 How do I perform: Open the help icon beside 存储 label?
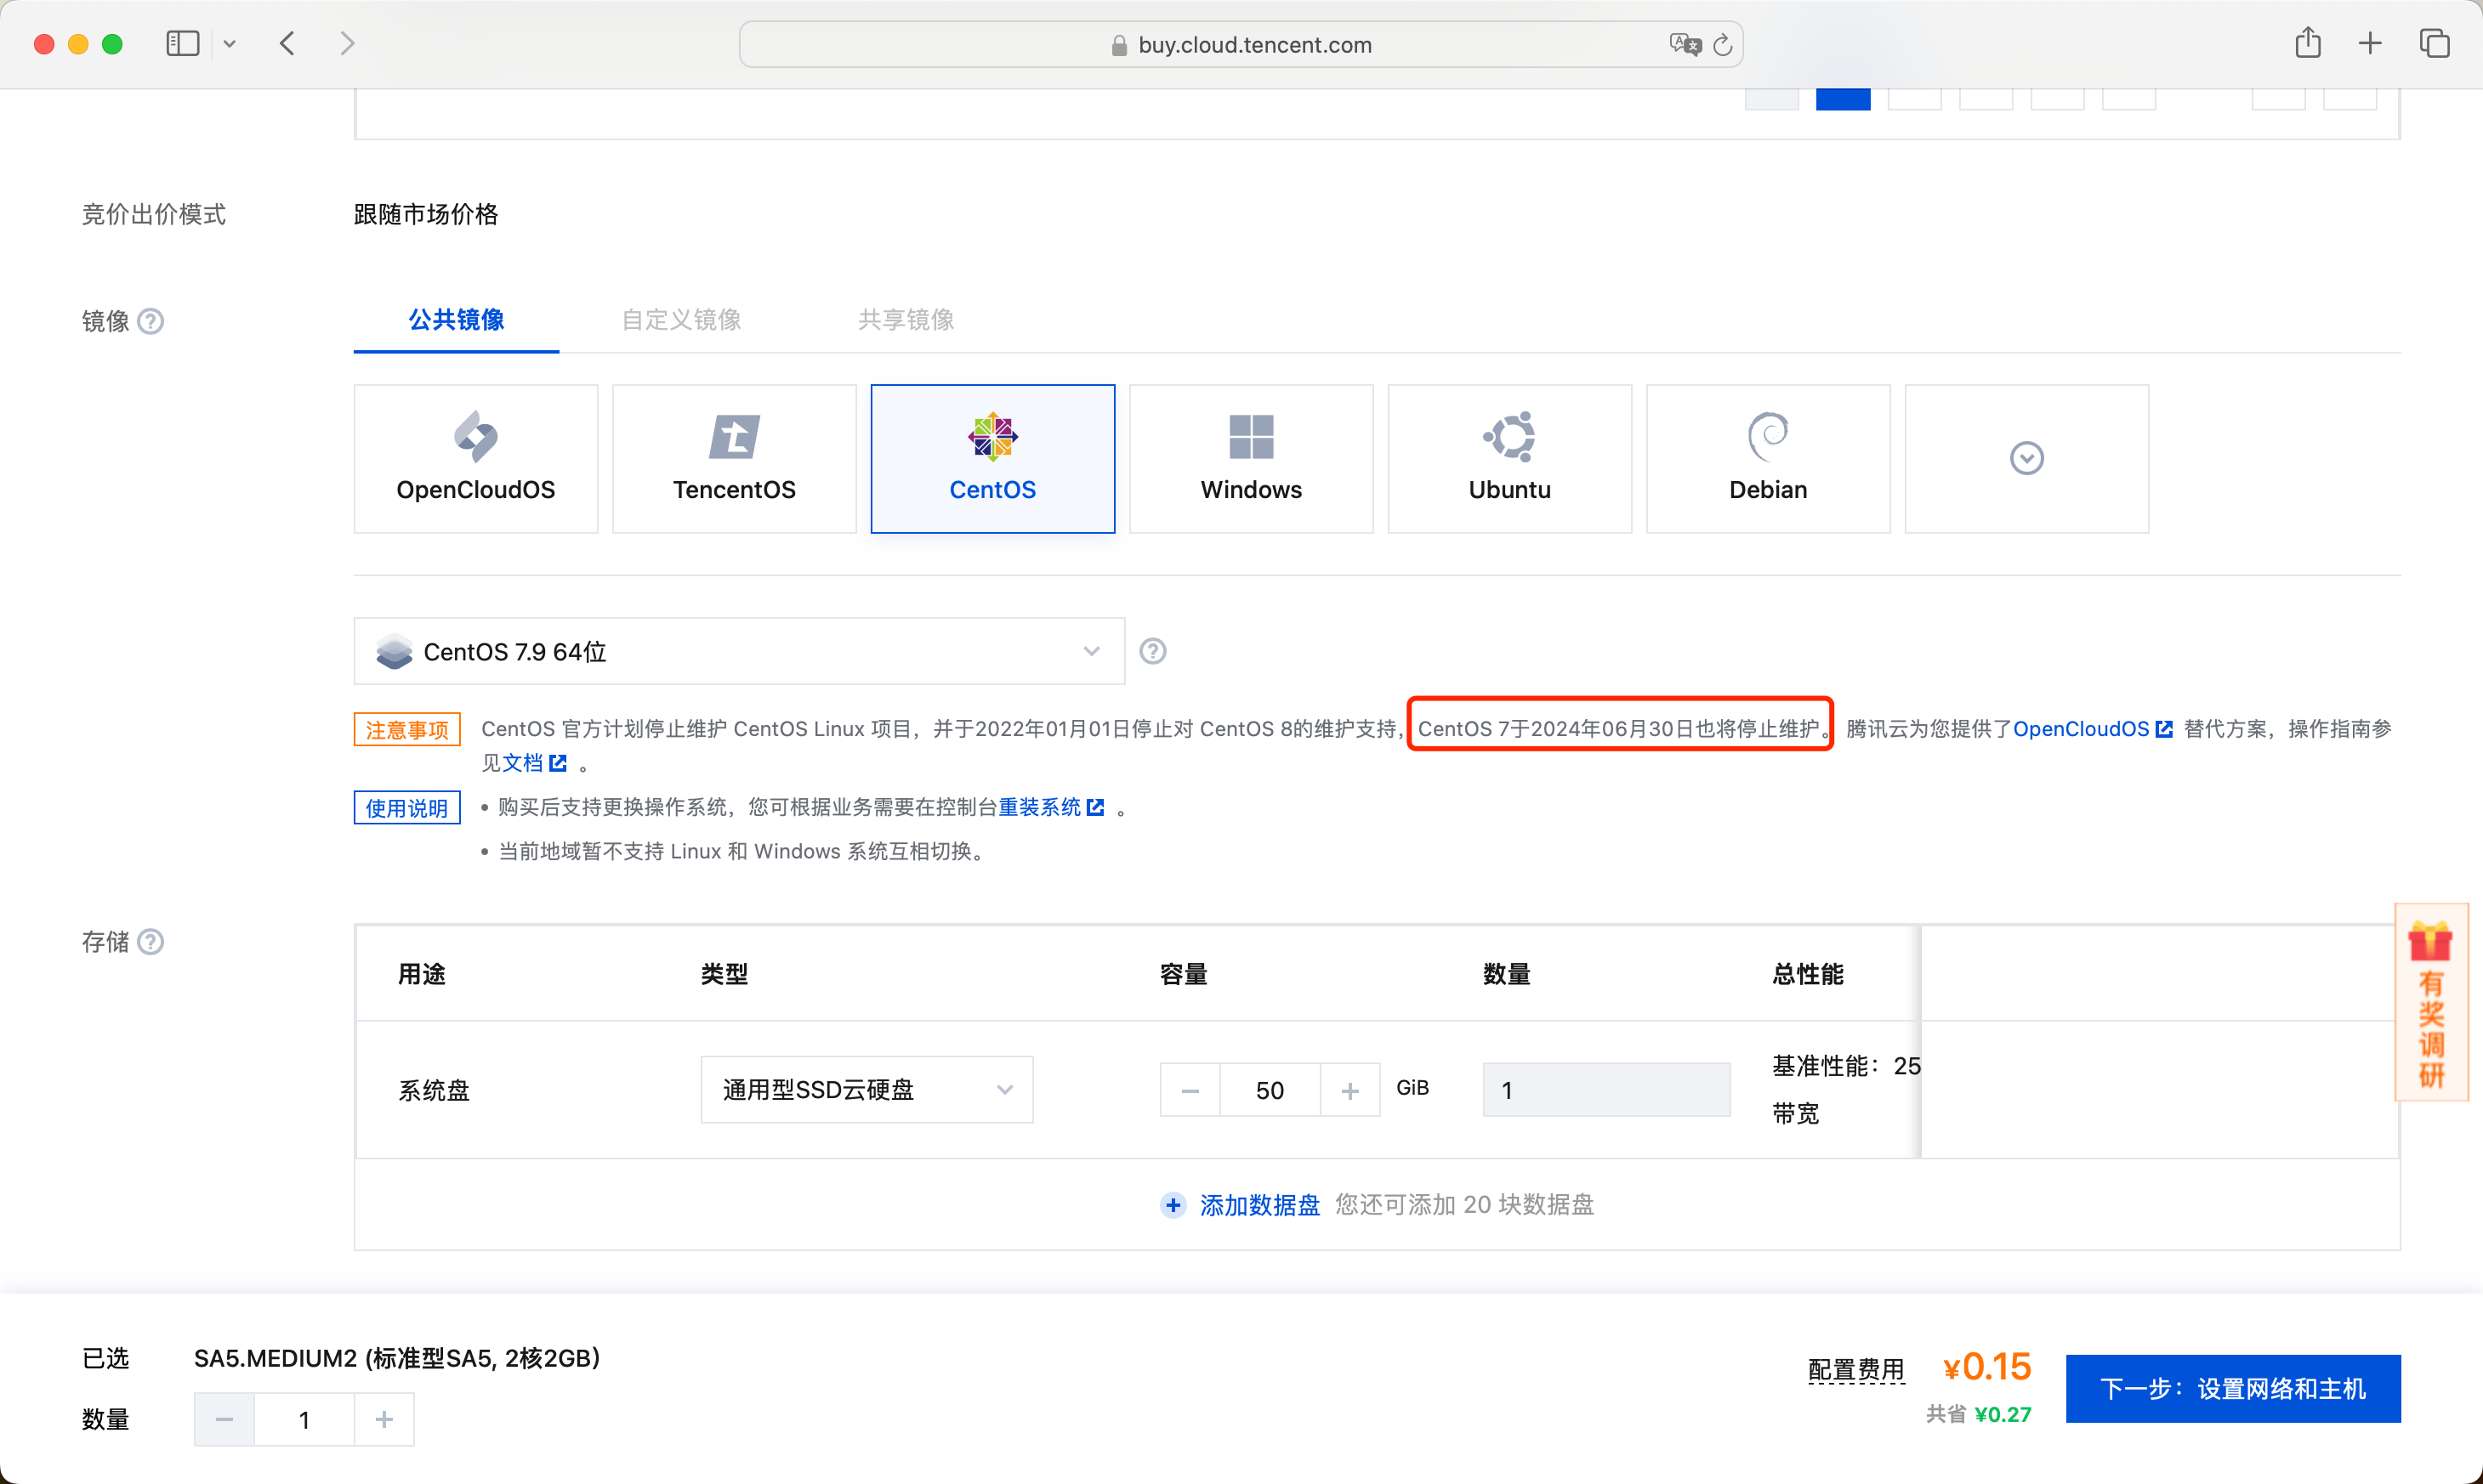[x=150, y=942]
